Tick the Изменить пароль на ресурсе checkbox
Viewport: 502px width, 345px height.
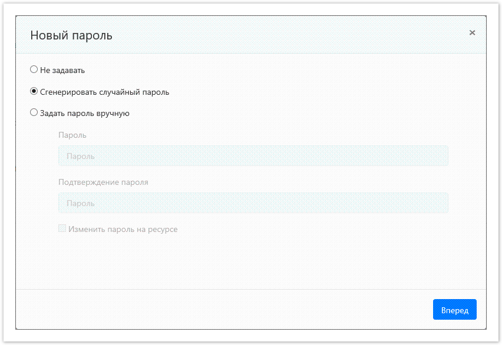[62, 228]
